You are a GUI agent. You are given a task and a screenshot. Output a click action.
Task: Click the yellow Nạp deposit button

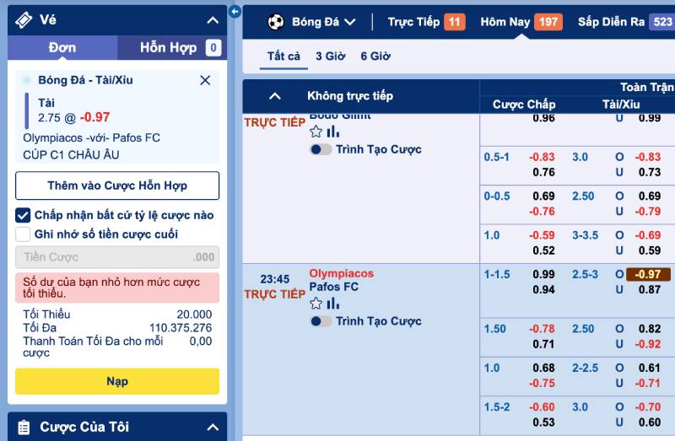pos(117,381)
